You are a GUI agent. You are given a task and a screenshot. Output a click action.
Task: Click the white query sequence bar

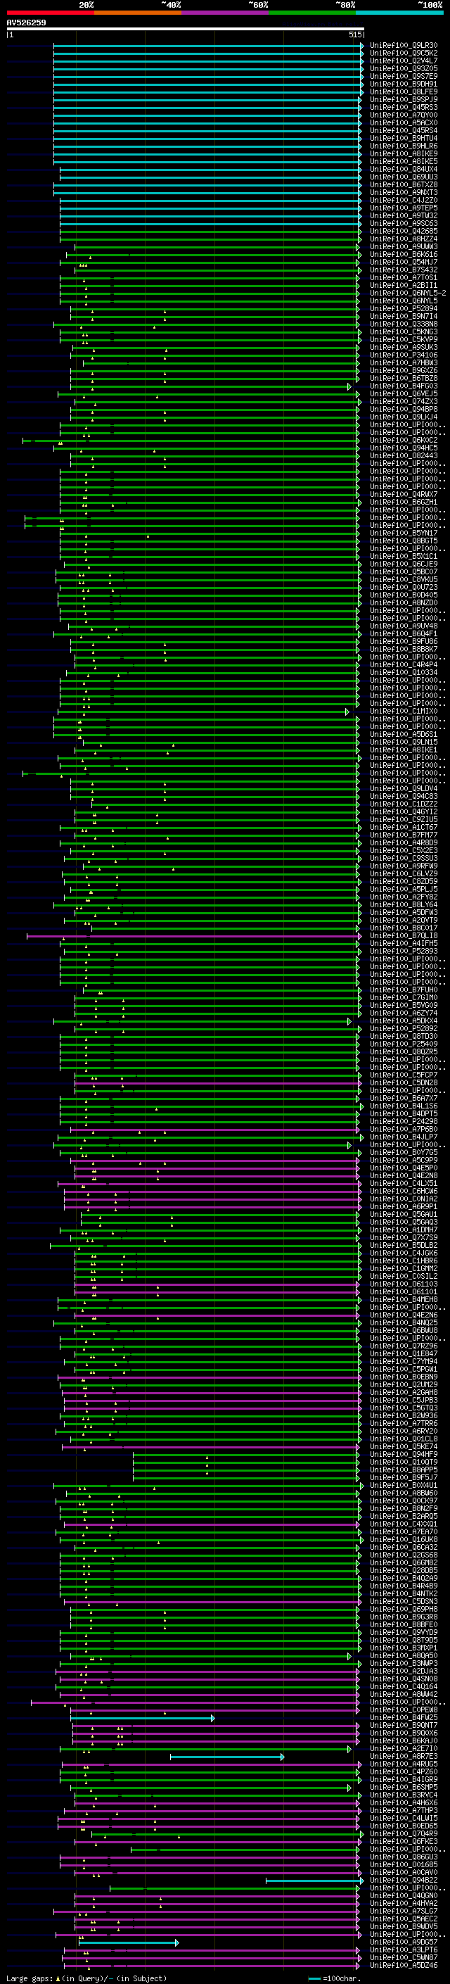186,28
